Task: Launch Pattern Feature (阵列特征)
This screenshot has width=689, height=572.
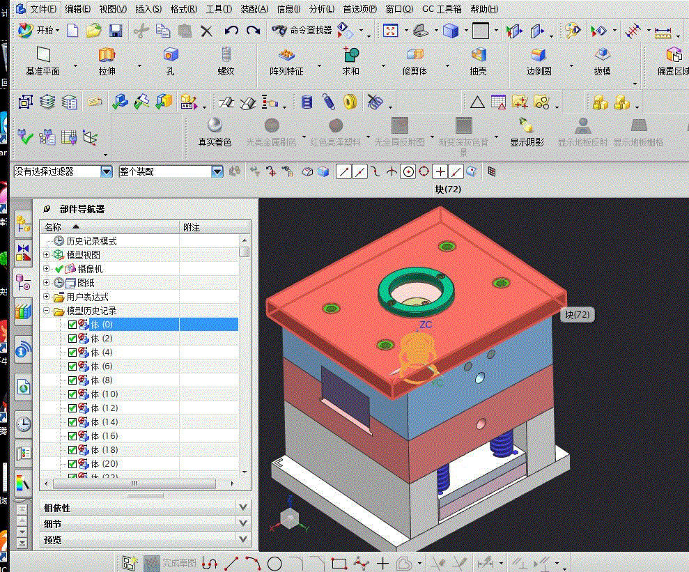Action: [286, 61]
